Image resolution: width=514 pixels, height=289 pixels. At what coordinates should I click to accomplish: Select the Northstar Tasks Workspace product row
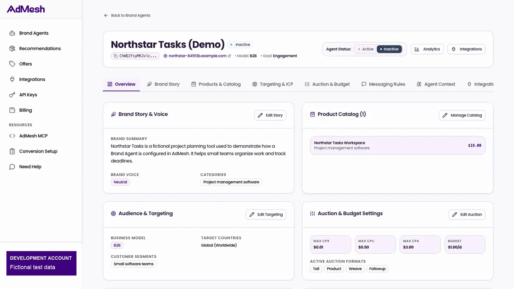point(398,145)
